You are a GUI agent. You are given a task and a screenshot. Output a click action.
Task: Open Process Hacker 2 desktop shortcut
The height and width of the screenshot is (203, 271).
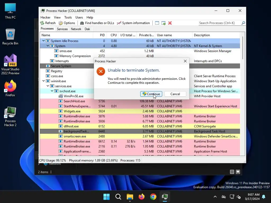click(x=10, y=117)
